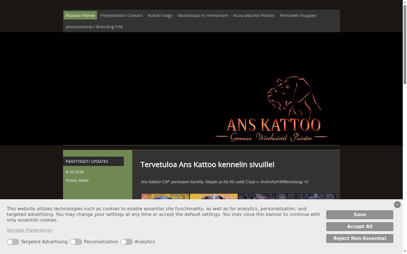
Task: Click the italic CAP -pentueen caption text
Action: coord(224,182)
